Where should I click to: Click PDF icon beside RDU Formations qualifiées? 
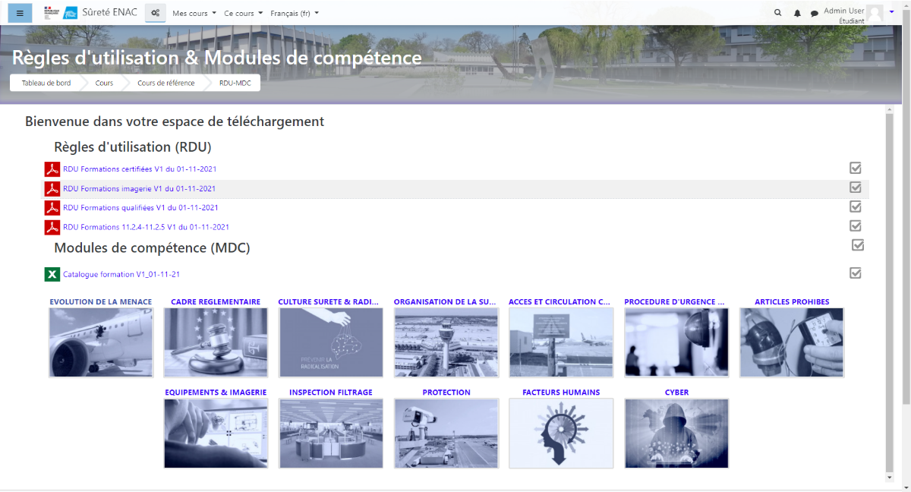[52, 207]
